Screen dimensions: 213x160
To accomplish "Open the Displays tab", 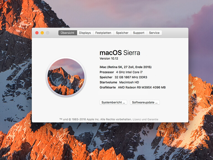I will [x=85, y=33].
